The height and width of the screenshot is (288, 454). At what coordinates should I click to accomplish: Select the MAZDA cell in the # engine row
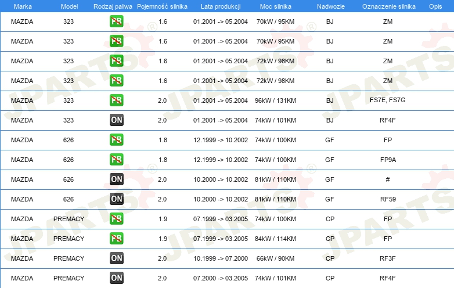(22, 179)
